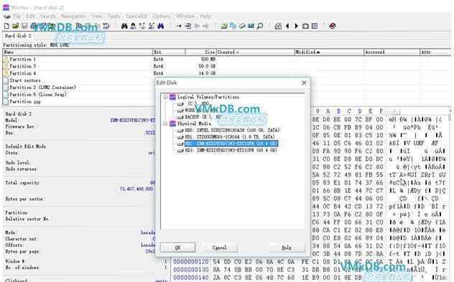Click the Forward navigation arrow icon

tap(296, 26)
